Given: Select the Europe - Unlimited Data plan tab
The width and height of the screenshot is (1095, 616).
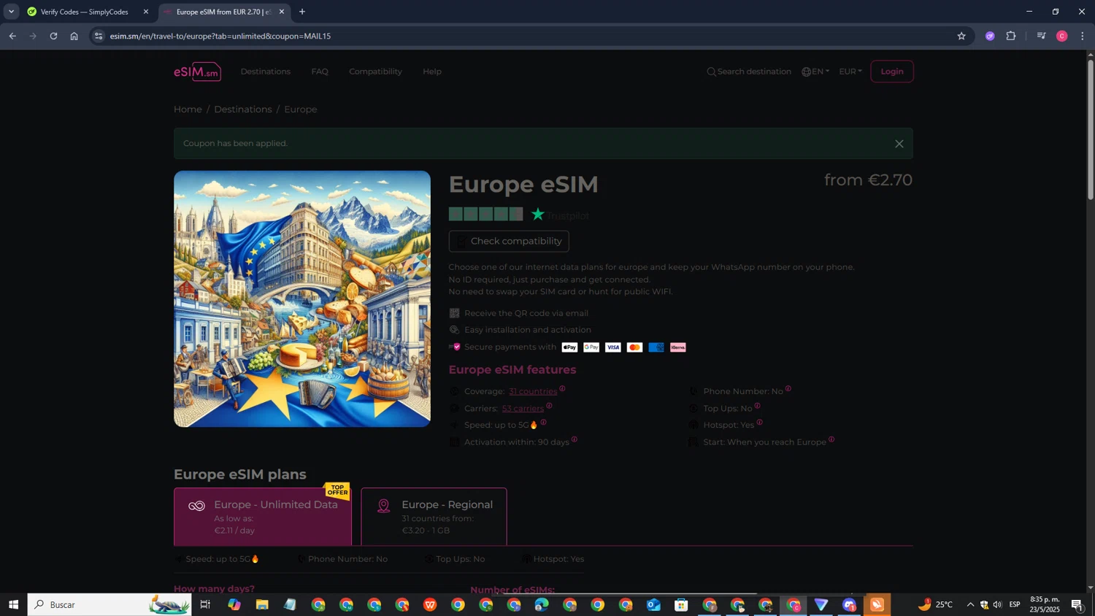Looking at the screenshot, I should tap(263, 517).
